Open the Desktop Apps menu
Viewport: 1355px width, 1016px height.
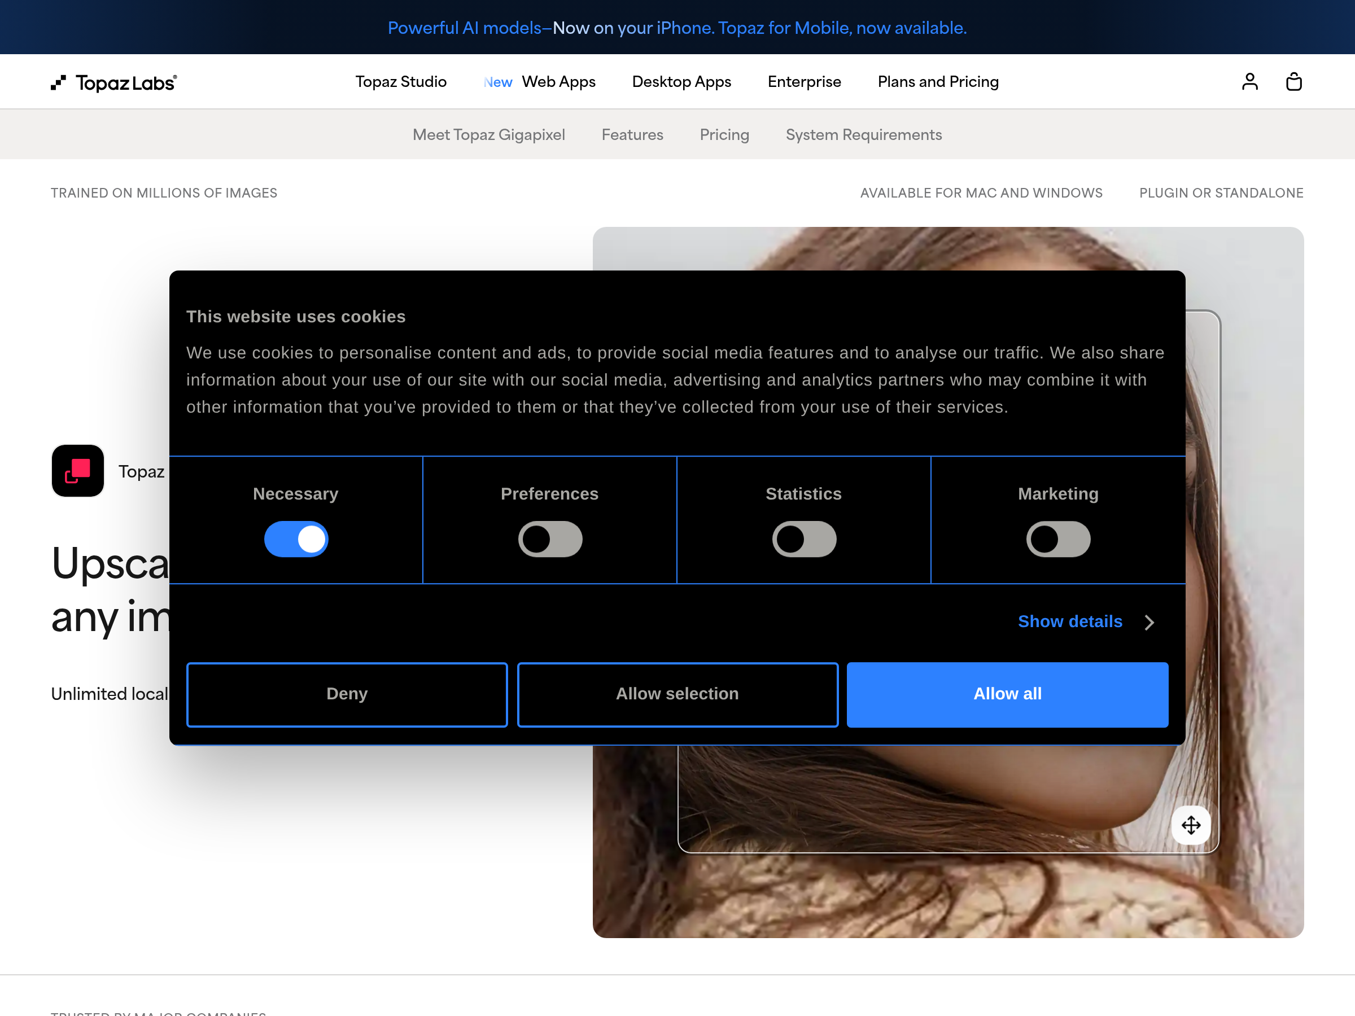pos(682,81)
